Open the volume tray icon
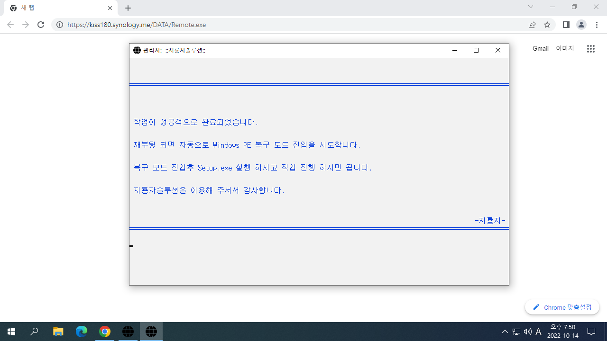Screen dimensions: 607x341 tap(527, 332)
